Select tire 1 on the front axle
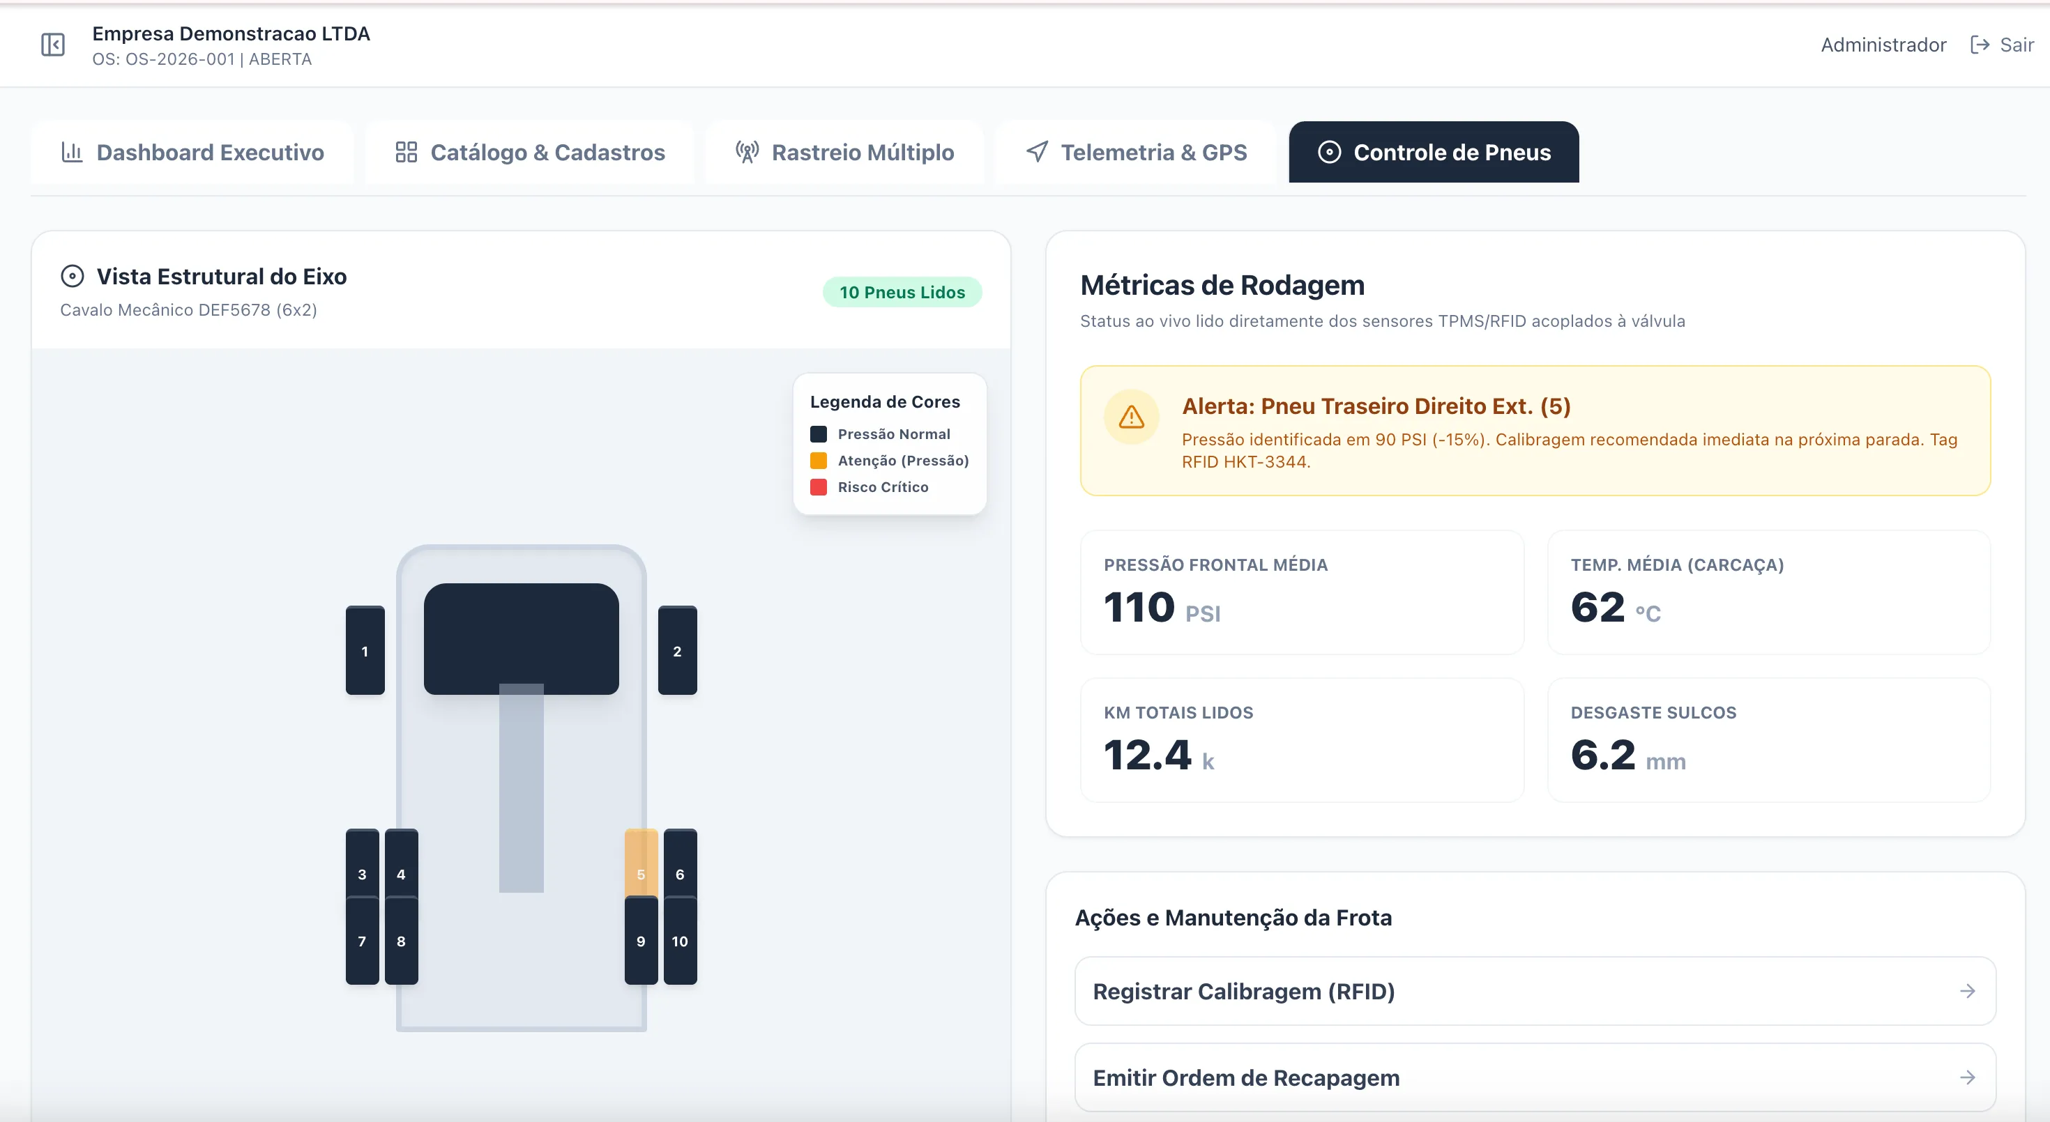 click(365, 650)
